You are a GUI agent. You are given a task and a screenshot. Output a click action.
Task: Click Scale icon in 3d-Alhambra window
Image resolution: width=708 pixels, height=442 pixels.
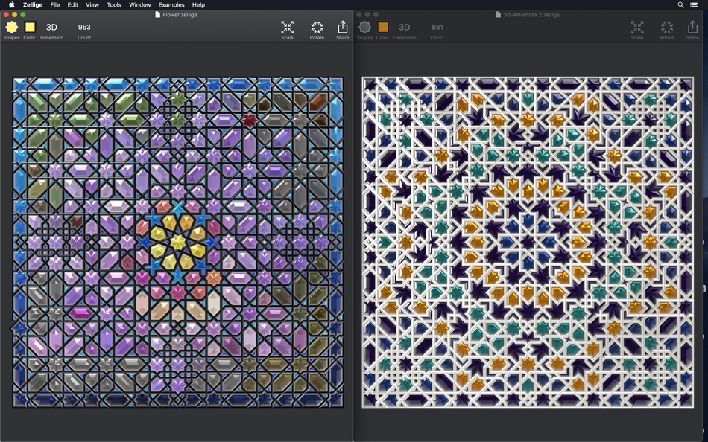637,28
